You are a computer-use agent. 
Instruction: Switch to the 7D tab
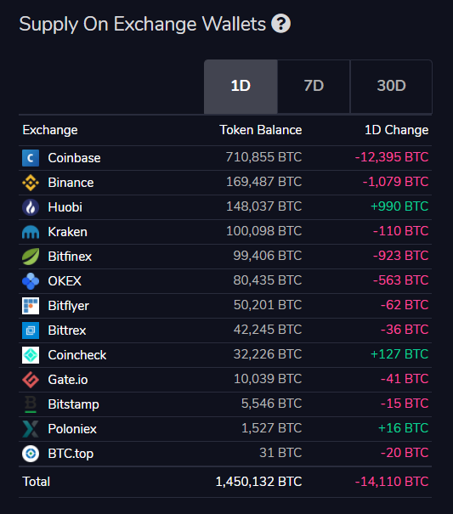point(314,87)
